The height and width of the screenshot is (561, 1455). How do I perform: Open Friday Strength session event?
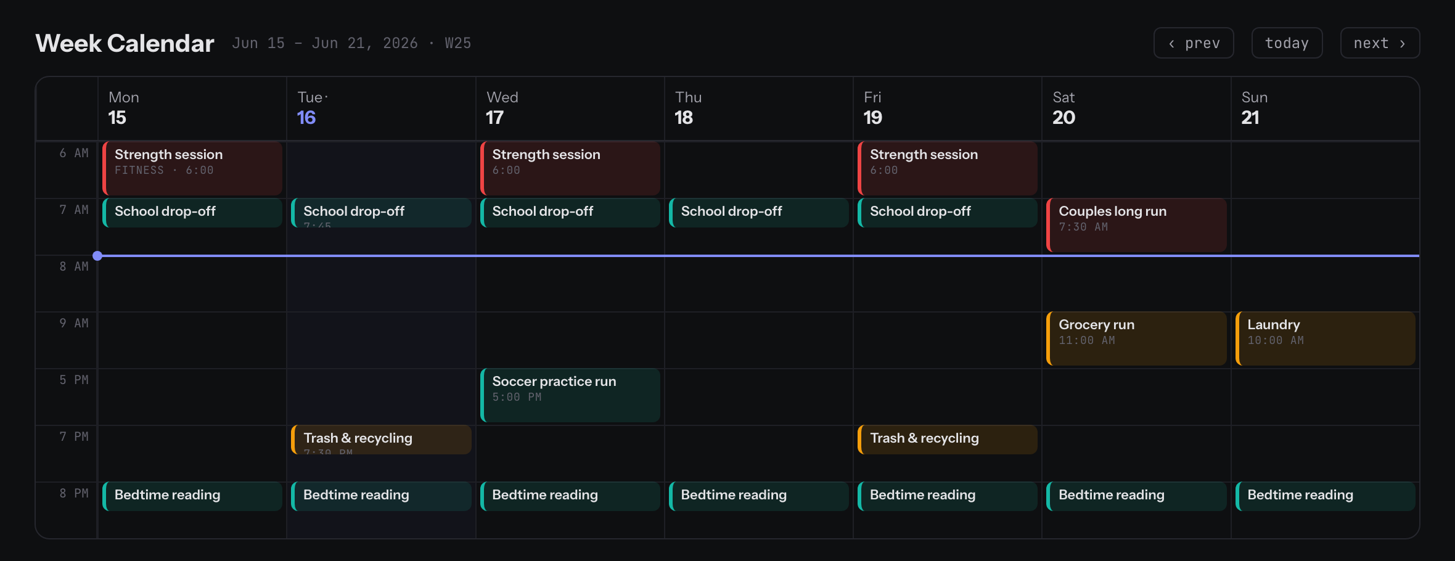point(948,168)
